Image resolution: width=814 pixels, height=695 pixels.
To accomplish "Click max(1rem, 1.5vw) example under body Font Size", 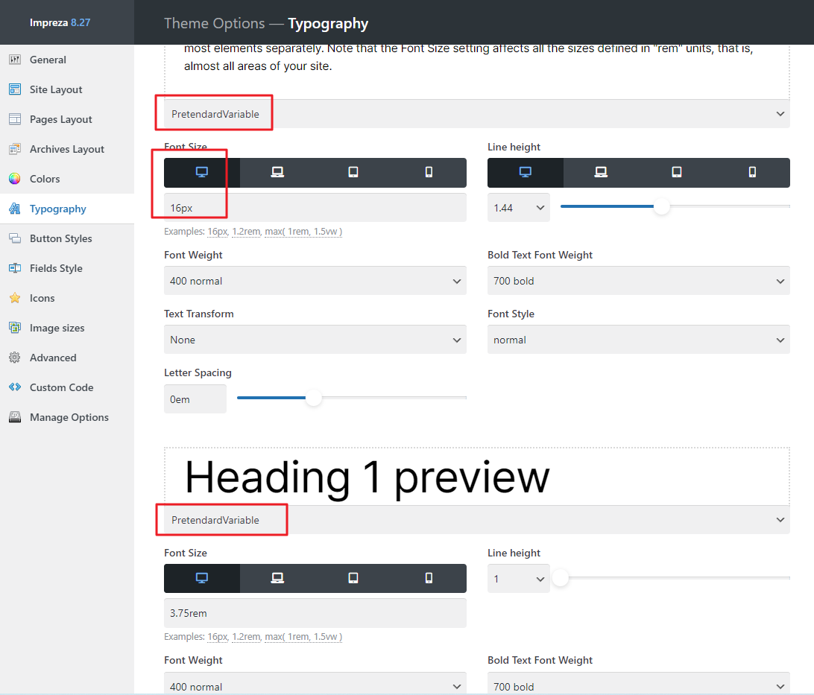I will click(x=303, y=232).
